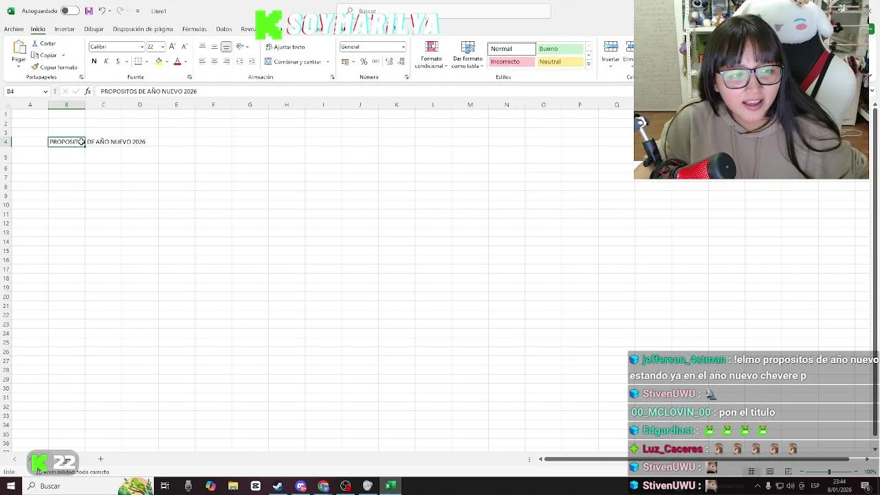Screen dimensions: 880x495
Task: Click the Undo arrow icon
Action: point(101,11)
